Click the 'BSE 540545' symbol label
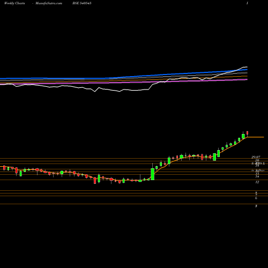The image size is (268, 268). 82,3
